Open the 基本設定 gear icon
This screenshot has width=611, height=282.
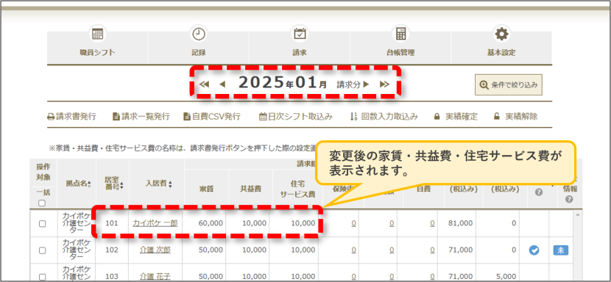pos(501,35)
